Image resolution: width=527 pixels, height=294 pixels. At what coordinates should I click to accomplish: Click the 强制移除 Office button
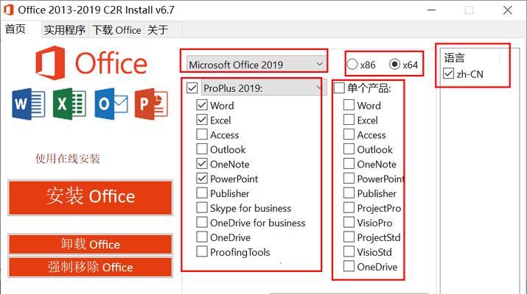click(x=91, y=268)
